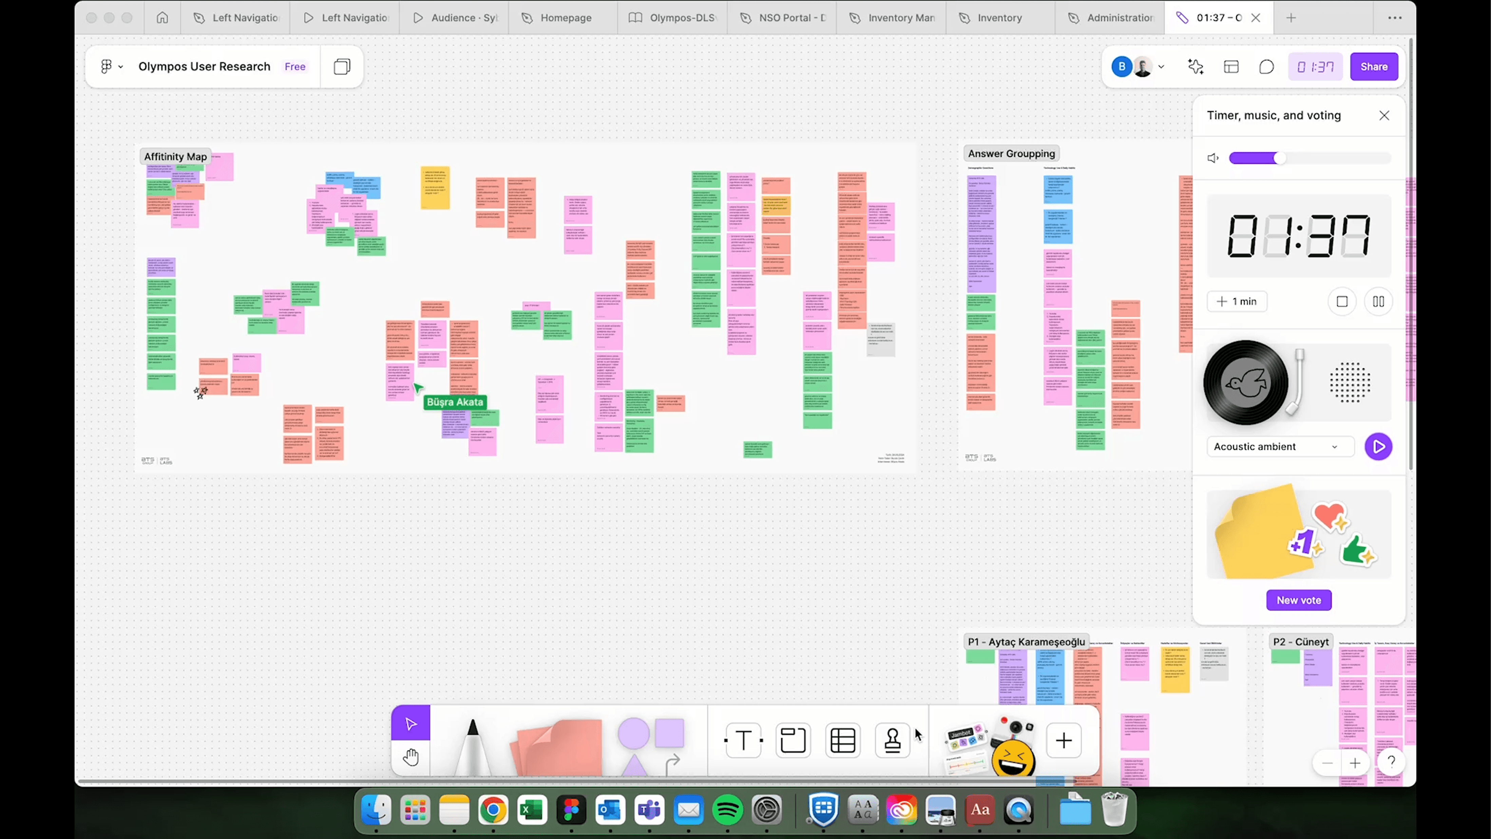Viewport: 1491px width, 839px height.
Task: Select the Hand tool
Action: (410, 757)
